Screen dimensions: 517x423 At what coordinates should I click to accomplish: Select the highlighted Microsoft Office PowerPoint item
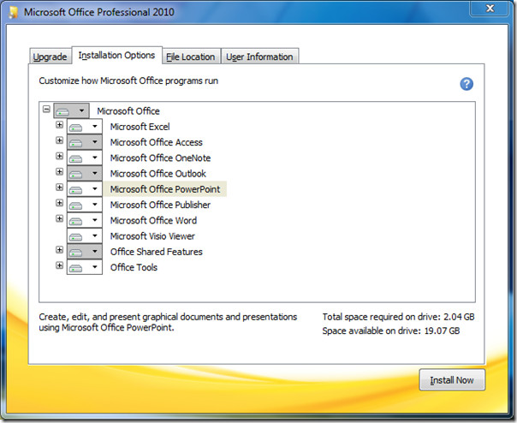[x=165, y=189]
